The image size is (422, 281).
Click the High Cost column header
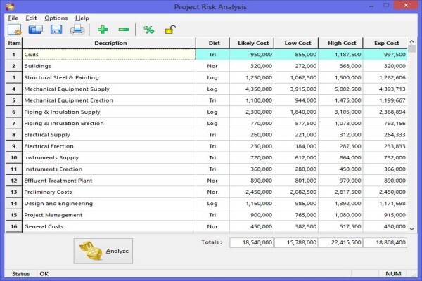click(340, 43)
